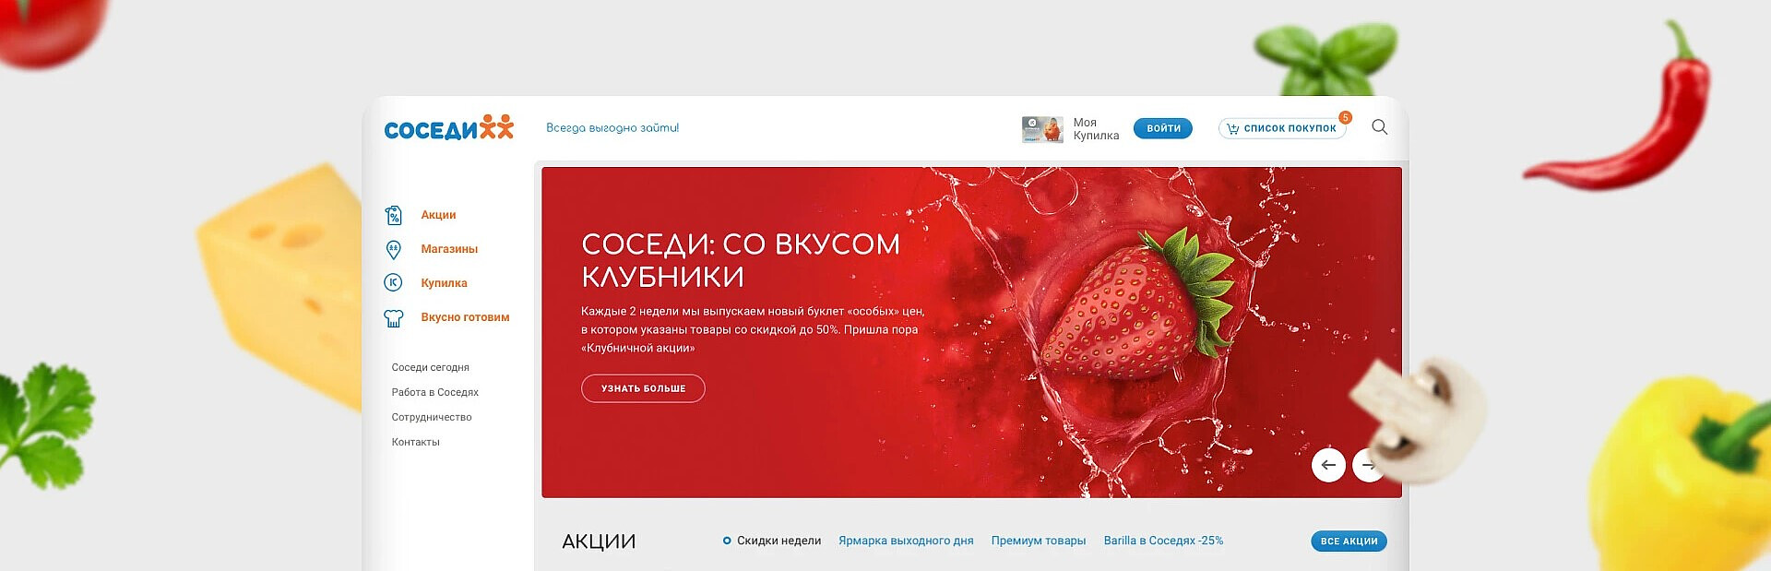
Task: Open the Вкусно готовим menu item
Action: [x=465, y=317]
